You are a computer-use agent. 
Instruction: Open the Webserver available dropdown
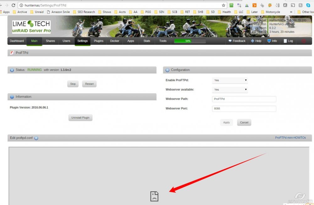pos(230,90)
